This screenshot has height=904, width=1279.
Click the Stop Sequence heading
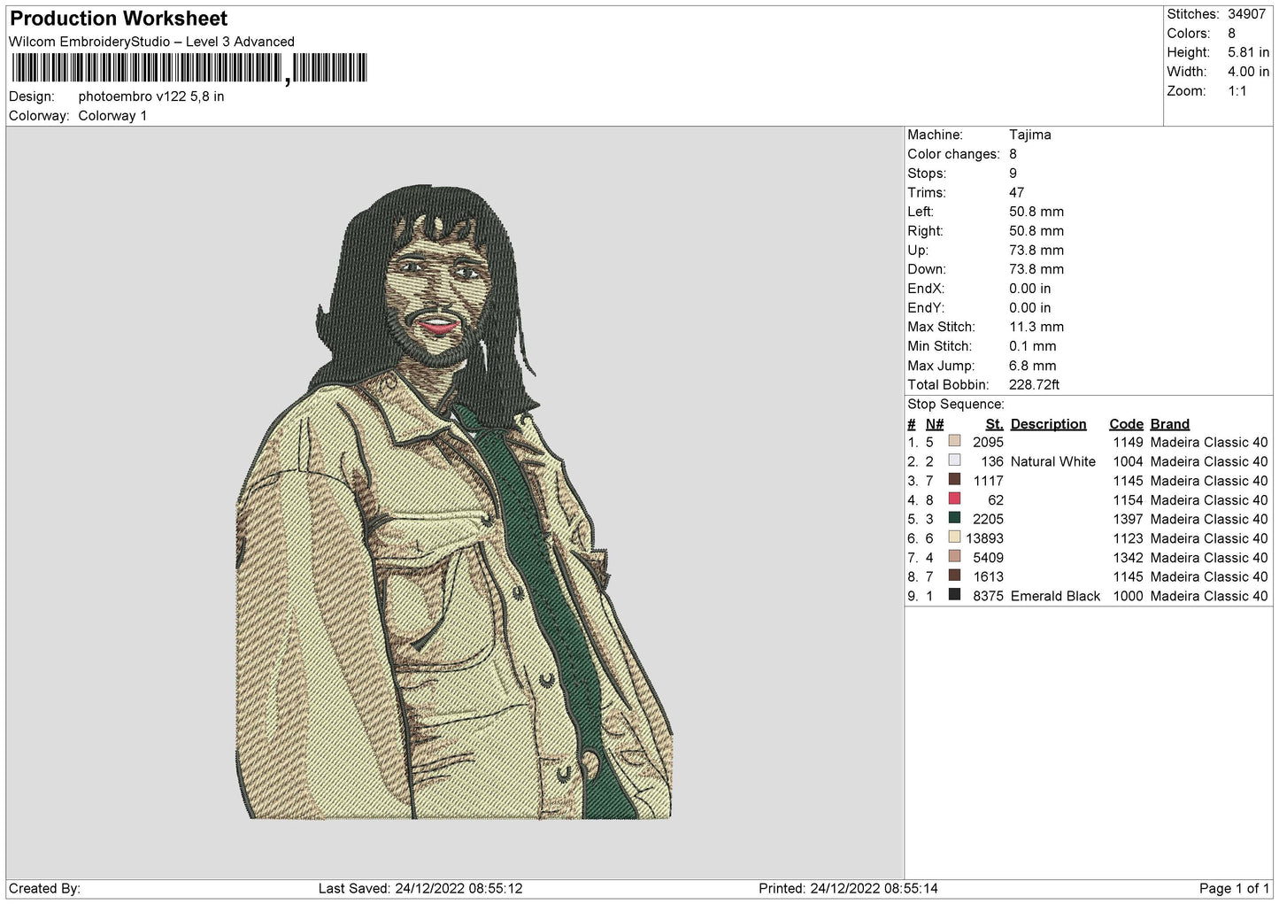[x=956, y=405]
